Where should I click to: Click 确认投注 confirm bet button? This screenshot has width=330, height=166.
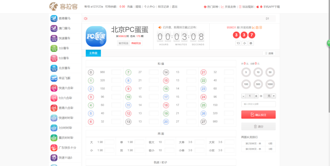(x=258, y=115)
